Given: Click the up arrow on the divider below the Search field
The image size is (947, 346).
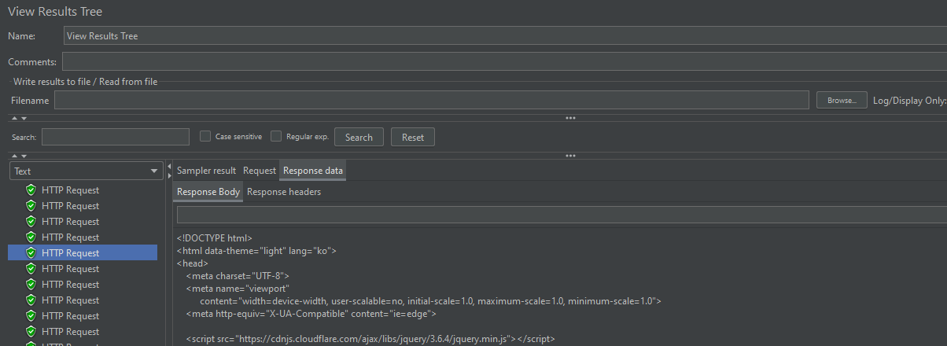Looking at the screenshot, I should pyautogui.click(x=13, y=156).
